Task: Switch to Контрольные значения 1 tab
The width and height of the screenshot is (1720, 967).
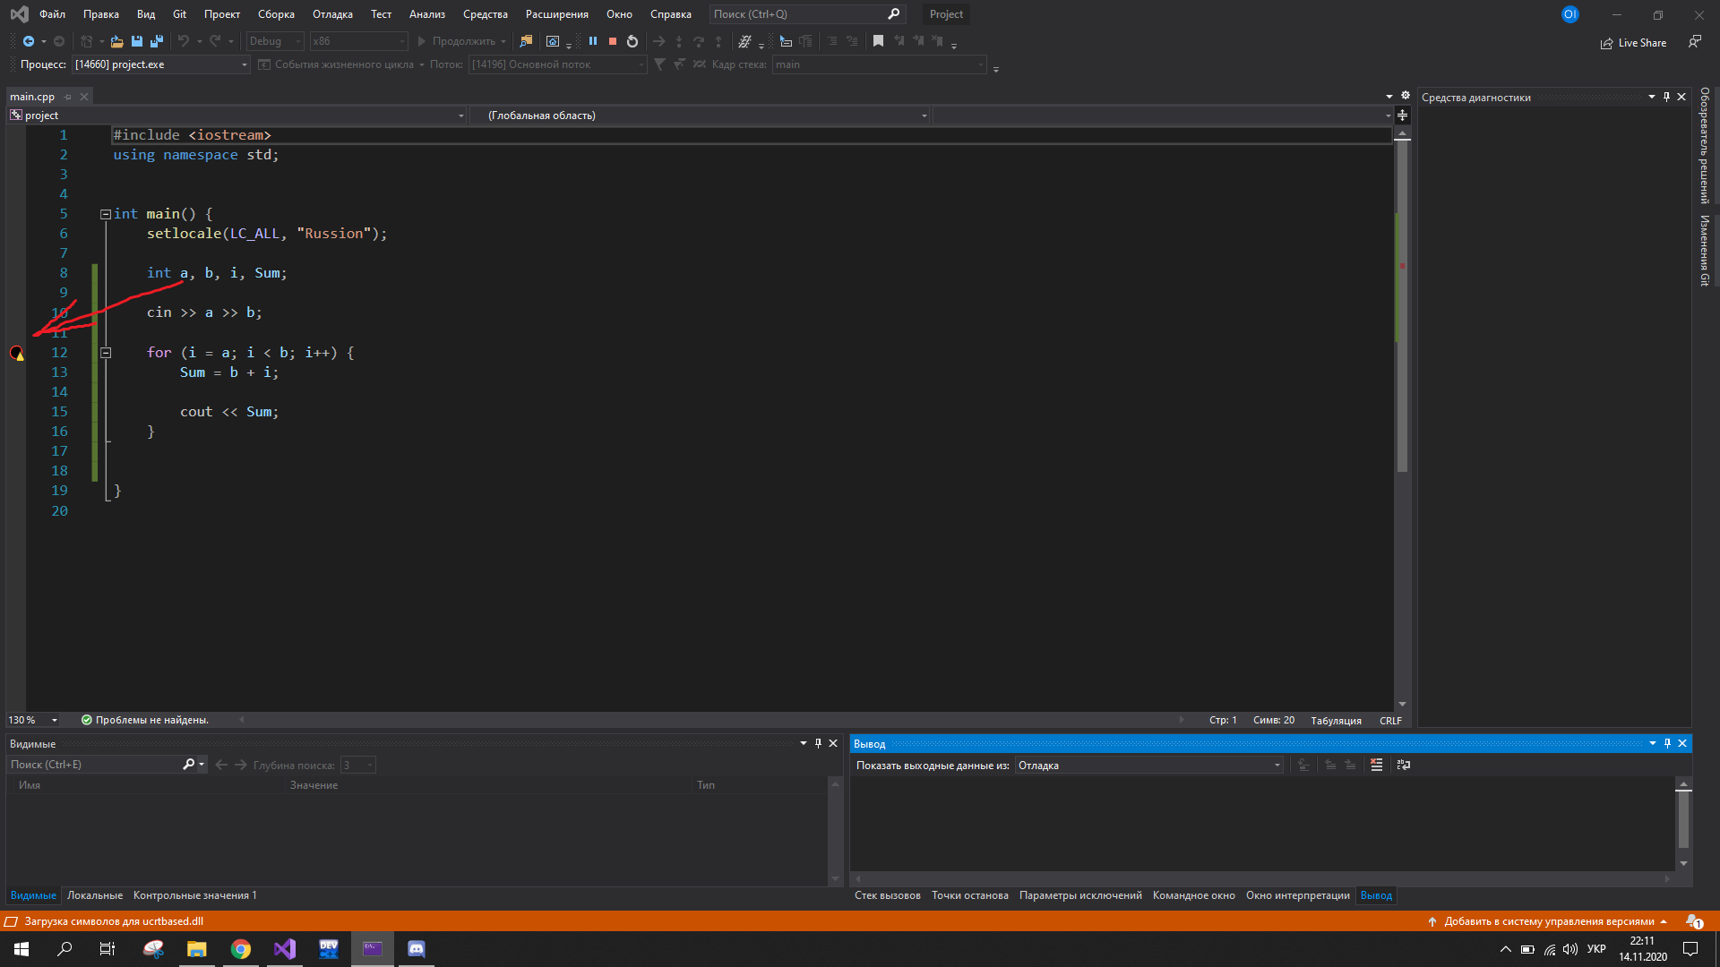Action: click(195, 895)
